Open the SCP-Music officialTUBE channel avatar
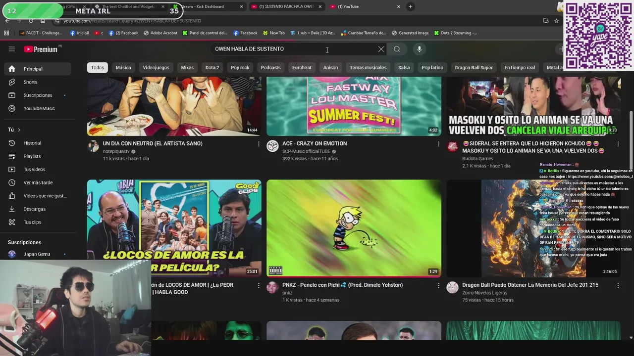This screenshot has height=356, width=634. [272, 146]
